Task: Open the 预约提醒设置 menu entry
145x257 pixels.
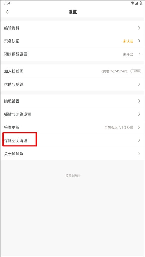Action: coord(72,54)
